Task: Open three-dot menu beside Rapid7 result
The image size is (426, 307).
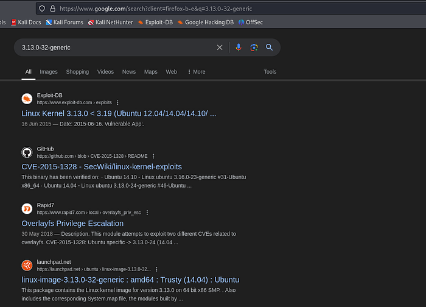Action: pyautogui.click(x=147, y=213)
